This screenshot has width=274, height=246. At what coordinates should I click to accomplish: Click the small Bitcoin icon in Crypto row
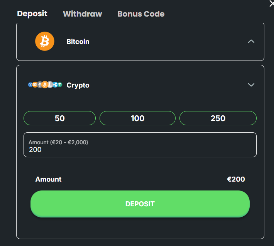(45, 85)
